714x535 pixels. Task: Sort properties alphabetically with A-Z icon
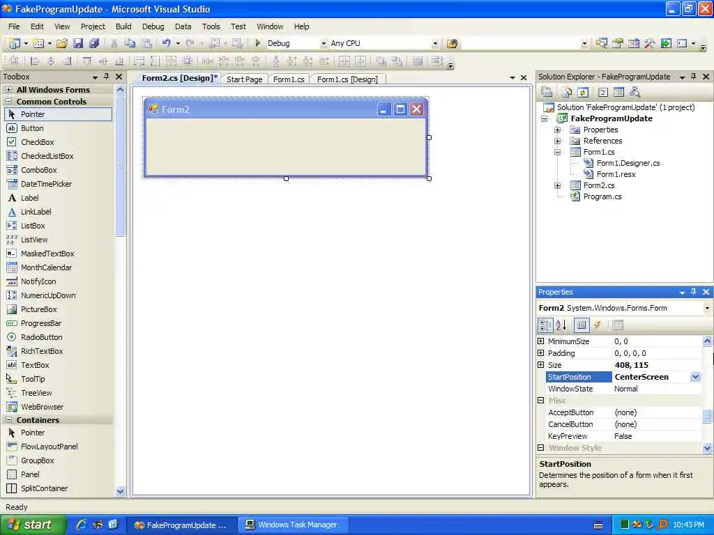pos(561,325)
